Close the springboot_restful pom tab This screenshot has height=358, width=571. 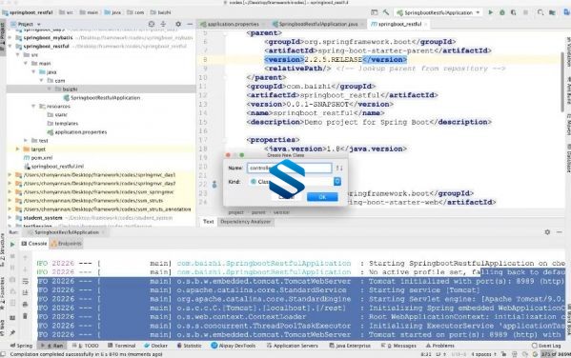click(x=426, y=25)
